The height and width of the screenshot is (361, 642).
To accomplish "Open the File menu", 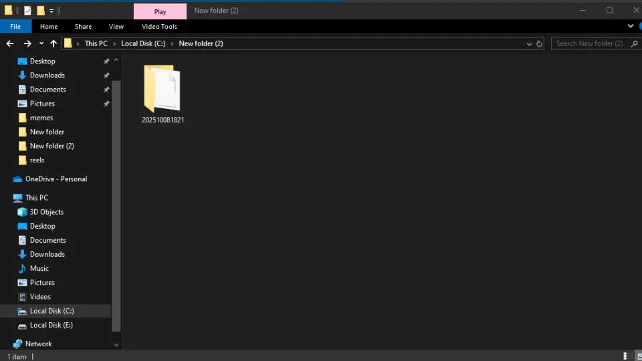I will (15, 27).
